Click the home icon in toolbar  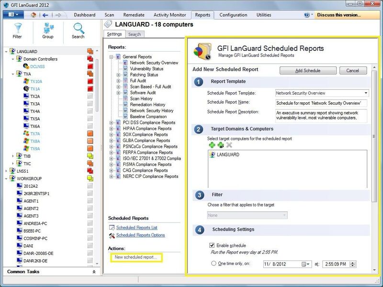click(34, 15)
